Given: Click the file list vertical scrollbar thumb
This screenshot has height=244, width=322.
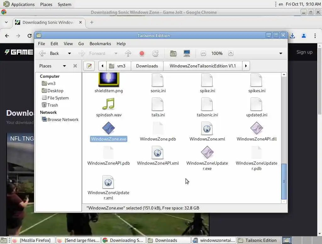Looking at the screenshot, I should 284,181.
